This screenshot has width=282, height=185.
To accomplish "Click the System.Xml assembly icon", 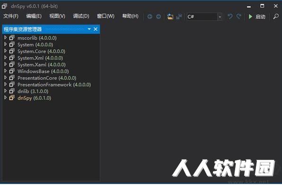I will click(x=12, y=58).
